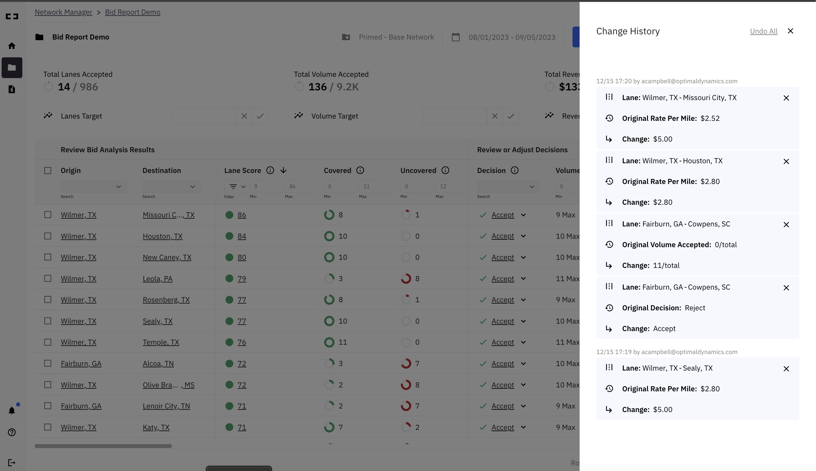
Task: Open lane score 86 details link
Action: point(242,215)
